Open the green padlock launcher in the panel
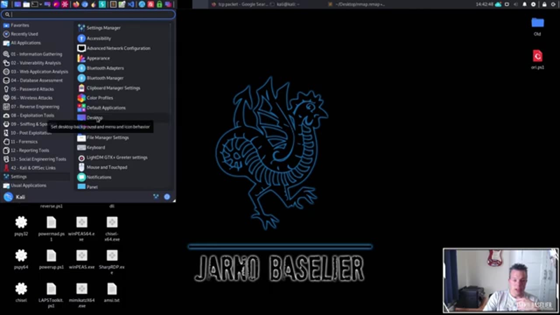The image size is (560, 315). coord(159,4)
